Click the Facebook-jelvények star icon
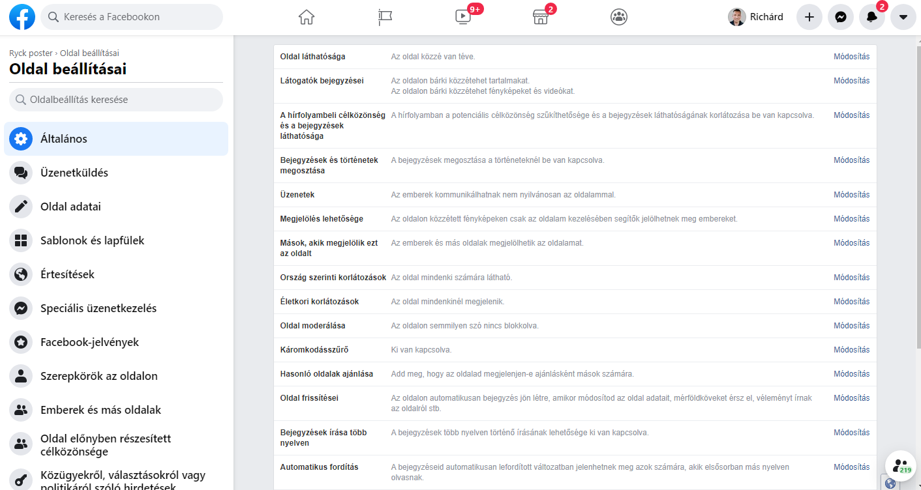The height and width of the screenshot is (490, 921). point(21,342)
